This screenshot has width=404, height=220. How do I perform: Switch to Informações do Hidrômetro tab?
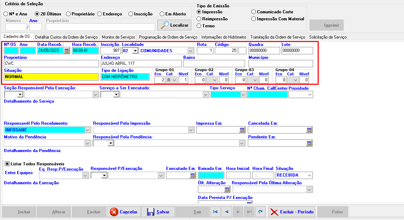click(224, 37)
